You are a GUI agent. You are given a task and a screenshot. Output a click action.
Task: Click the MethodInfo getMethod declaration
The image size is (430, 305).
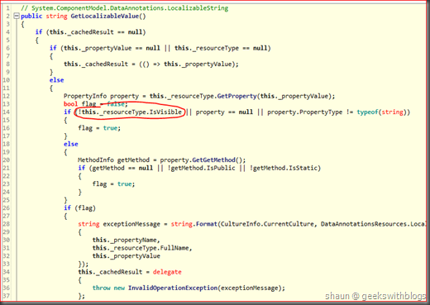click(113, 160)
